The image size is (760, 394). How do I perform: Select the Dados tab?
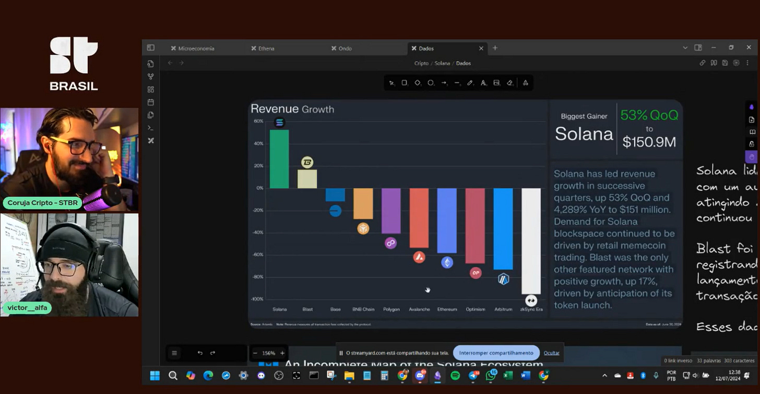click(426, 48)
